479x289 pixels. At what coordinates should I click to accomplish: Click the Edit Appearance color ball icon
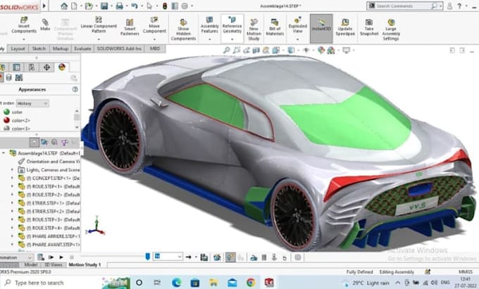pyautogui.click(x=321, y=50)
